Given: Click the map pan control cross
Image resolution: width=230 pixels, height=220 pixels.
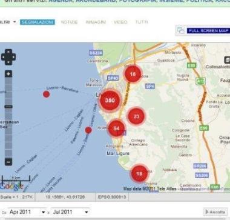Looking at the screenshot, I should click(8, 57).
